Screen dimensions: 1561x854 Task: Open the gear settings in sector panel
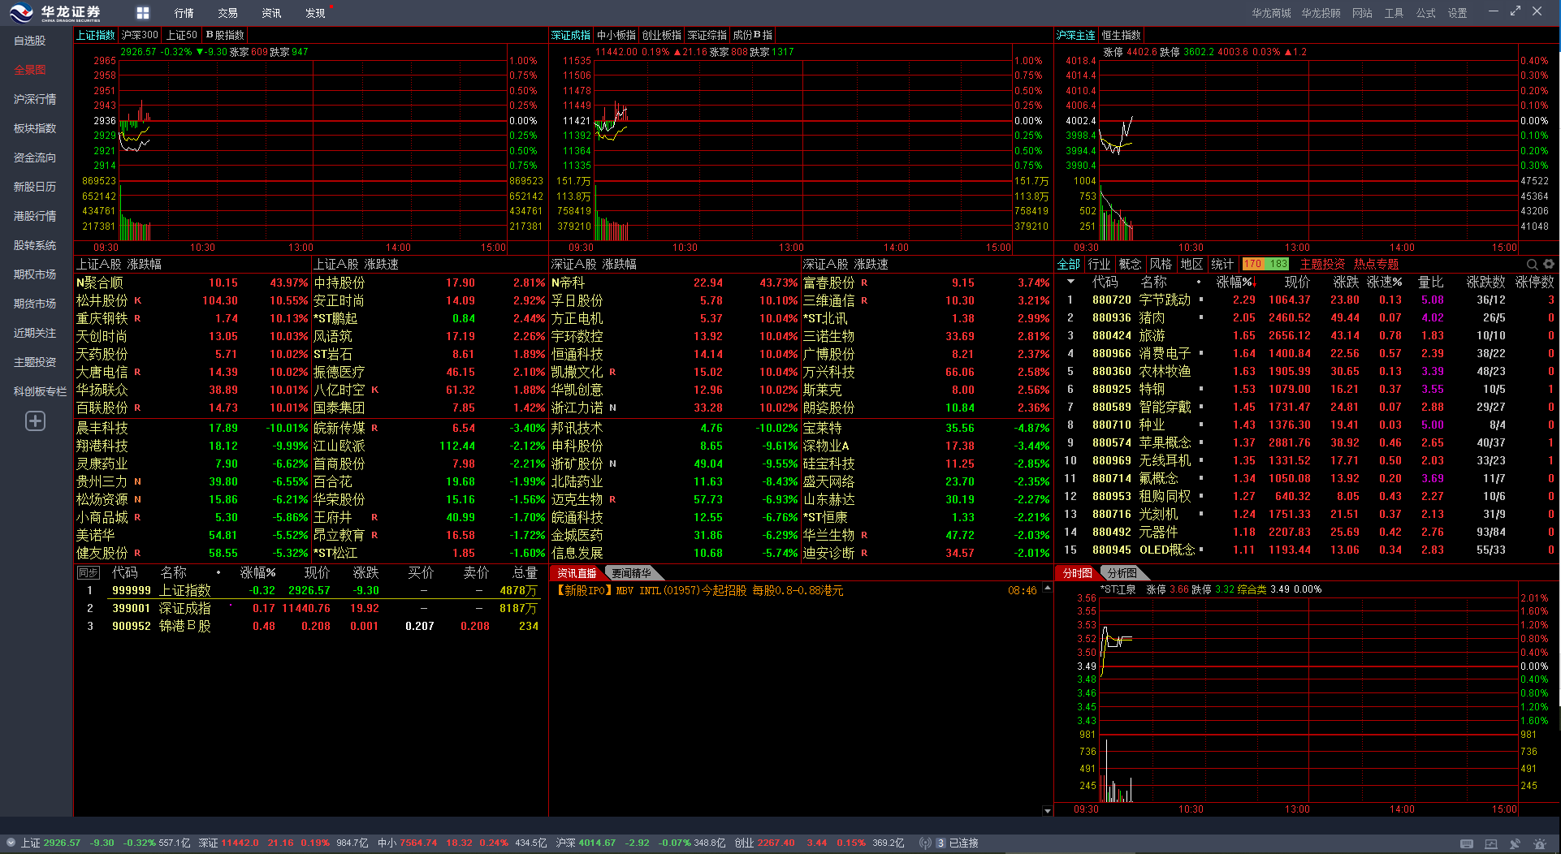point(1549,265)
